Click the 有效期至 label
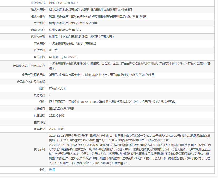Image resolution: width=218 pixels, height=180 pixels. click(39, 129)
